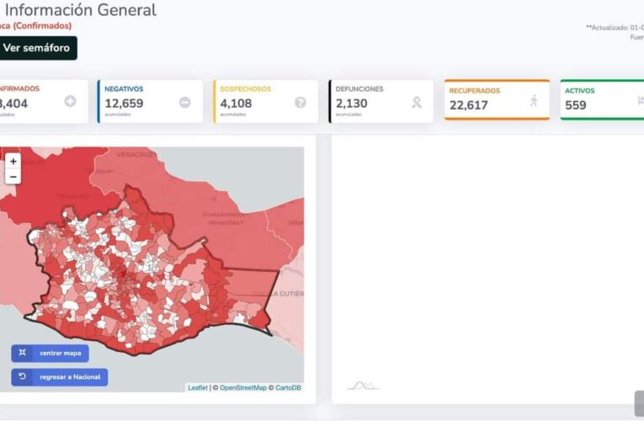Open the Leaflet attribution link

[197, 387]
